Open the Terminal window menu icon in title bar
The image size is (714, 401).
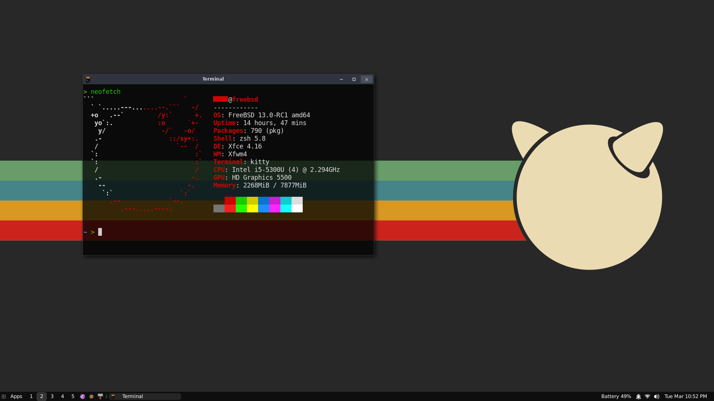pyautogui.click(x=88, y=79)
